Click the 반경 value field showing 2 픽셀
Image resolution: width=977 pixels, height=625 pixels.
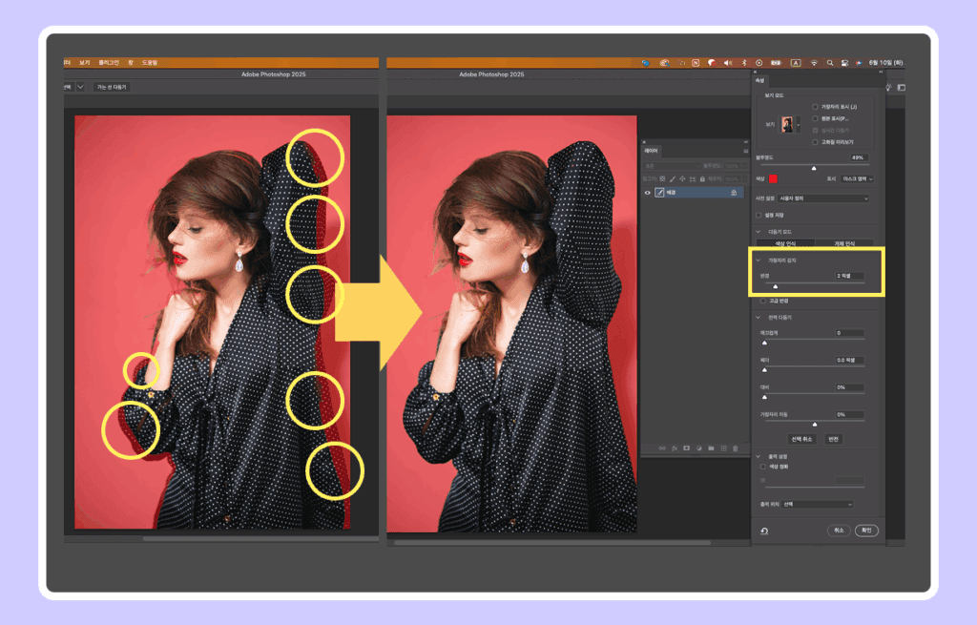tap(849, 276)
